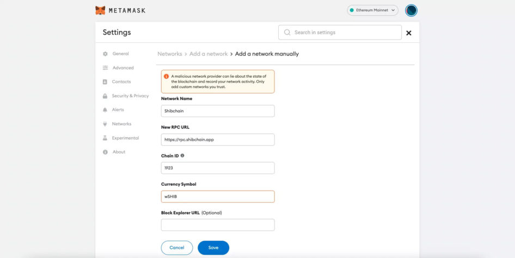The height and width of the screenshot is (258, 515).
Task: Click the Cancel button
Action: (177, 248)
